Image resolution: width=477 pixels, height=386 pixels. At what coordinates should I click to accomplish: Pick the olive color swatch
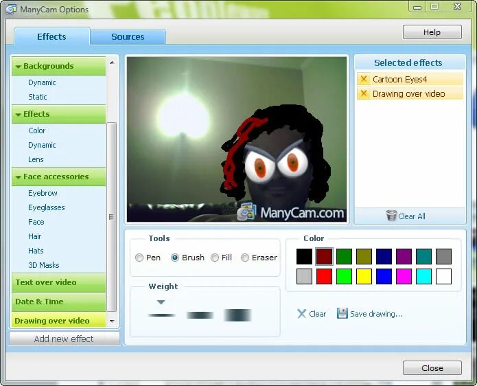coord(364,256)
